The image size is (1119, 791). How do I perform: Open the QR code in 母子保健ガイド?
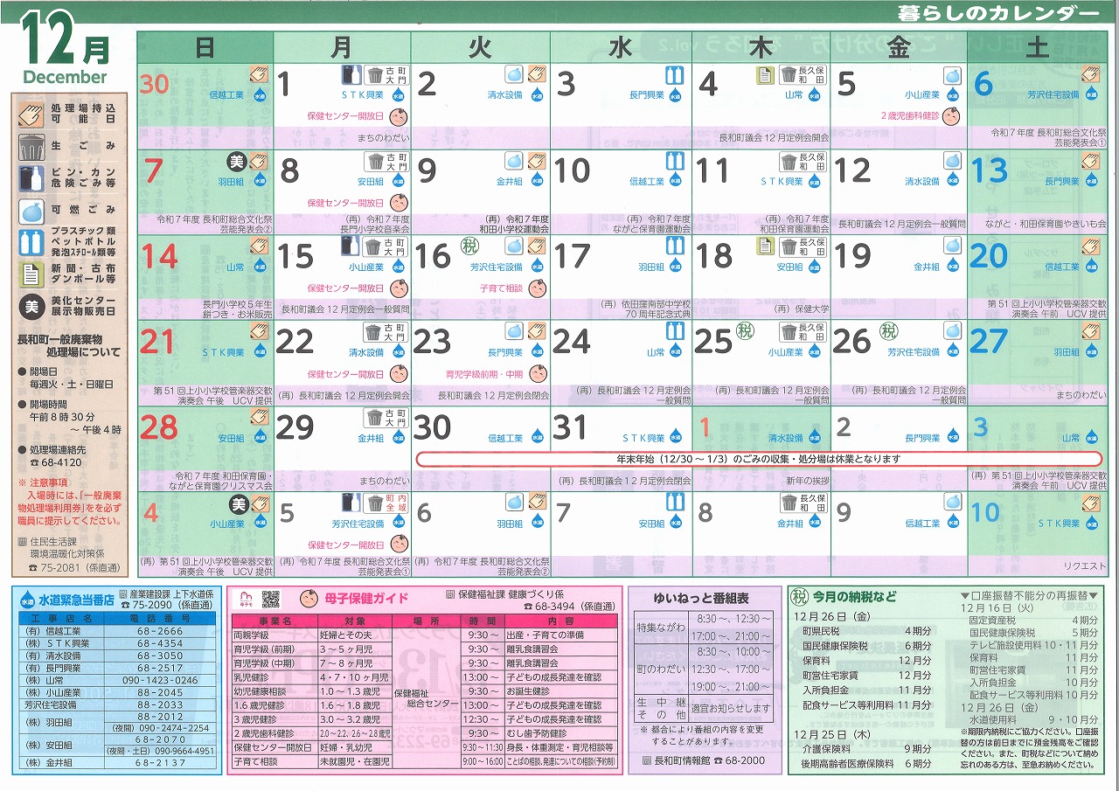(271, 599)
